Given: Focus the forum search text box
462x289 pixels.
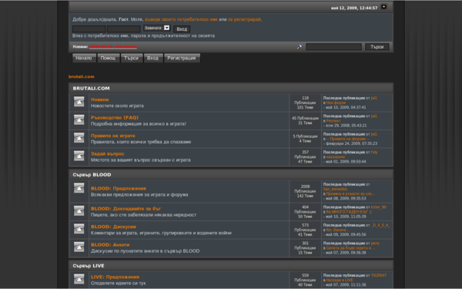Looking at the screenshot, I should (x=333, y=46).
